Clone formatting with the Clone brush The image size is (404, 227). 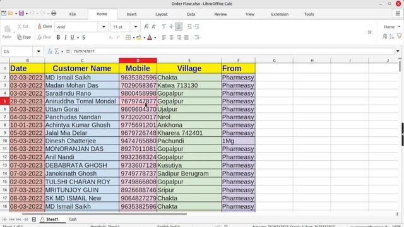45,26
